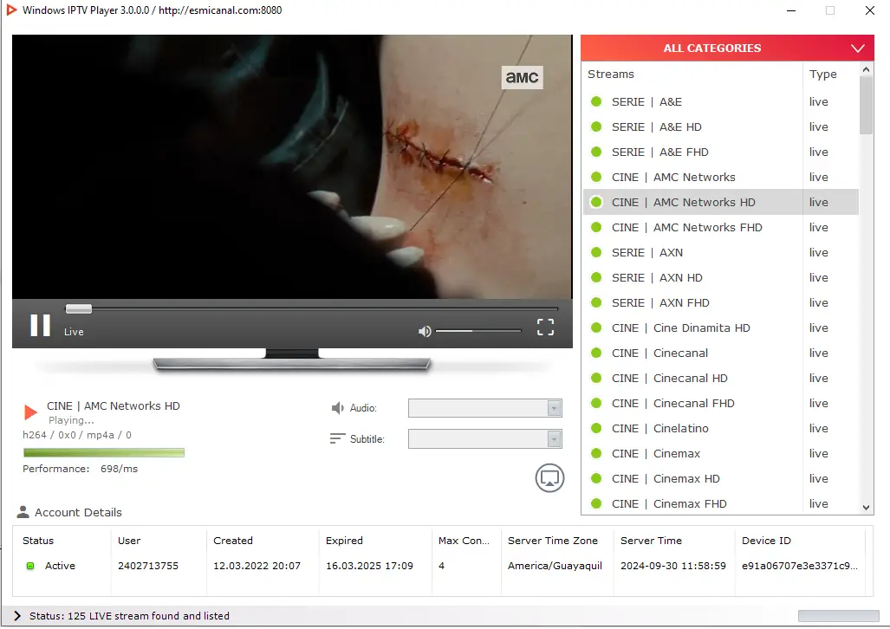Viewport: 890px width, 629px height.
Task: Click the green performance progress bar
Action: pyautogui.click(x=104, y=452)
